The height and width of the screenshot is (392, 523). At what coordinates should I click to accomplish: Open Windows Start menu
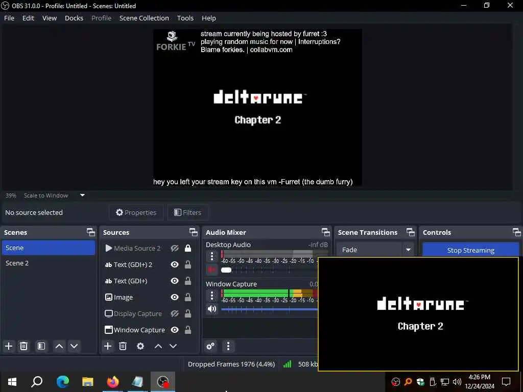[12, 382]
